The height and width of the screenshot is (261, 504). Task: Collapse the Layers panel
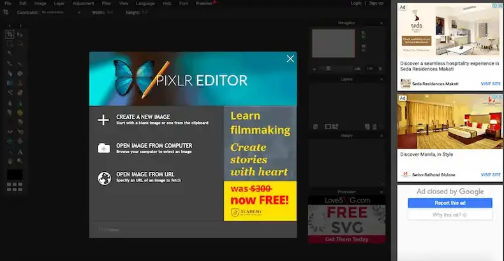tap(382, 79)
